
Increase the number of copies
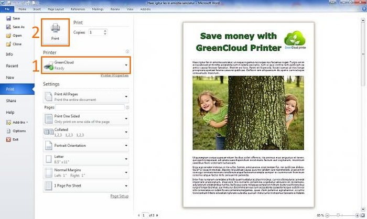pyautogui.click(x=105, y=31)
